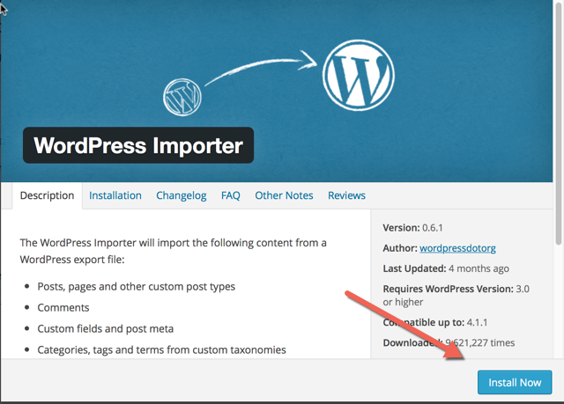Screen dimensions: 564x404
Task: Select the Description tab
Action: pyautogui.click(x=47, y=195)
